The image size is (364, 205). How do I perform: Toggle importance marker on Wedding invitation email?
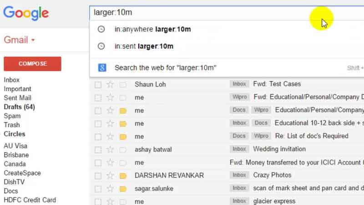[x=123, y=150]
